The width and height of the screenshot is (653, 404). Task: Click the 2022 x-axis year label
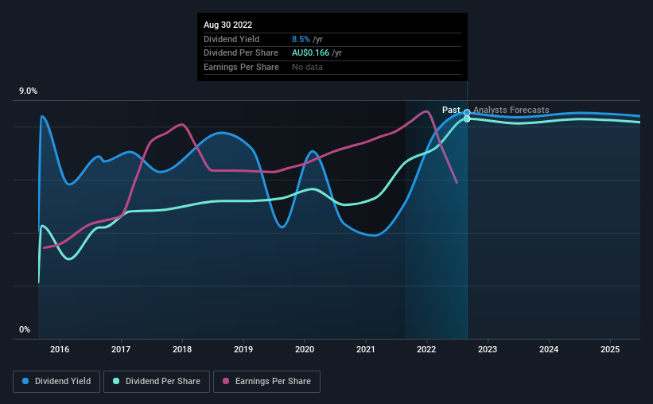426,349
